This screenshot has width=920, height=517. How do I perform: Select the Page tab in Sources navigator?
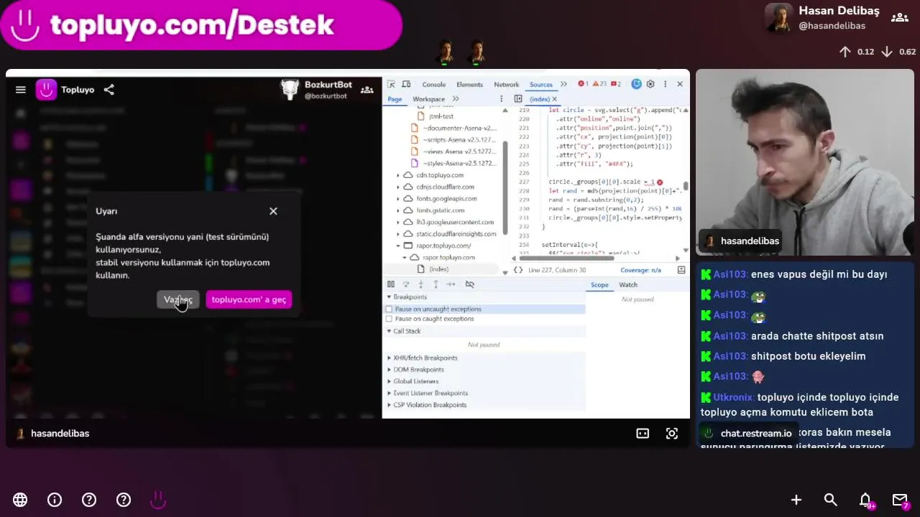pyautogui.click(x=395, y=99)
